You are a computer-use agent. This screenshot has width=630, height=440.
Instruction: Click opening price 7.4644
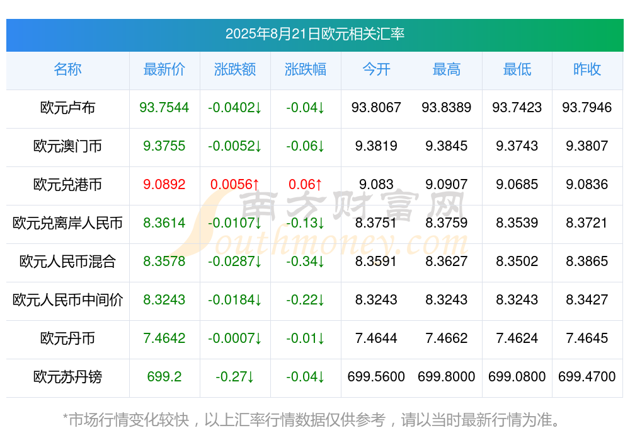point(376,339)
